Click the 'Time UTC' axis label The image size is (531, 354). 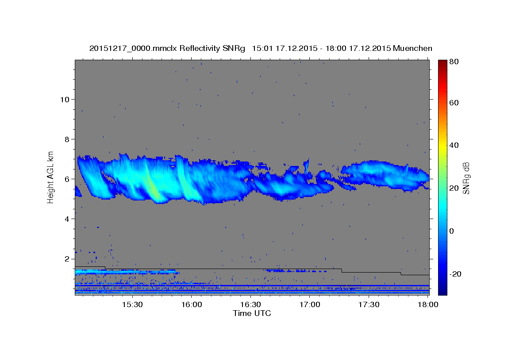(x=252, y=313)
